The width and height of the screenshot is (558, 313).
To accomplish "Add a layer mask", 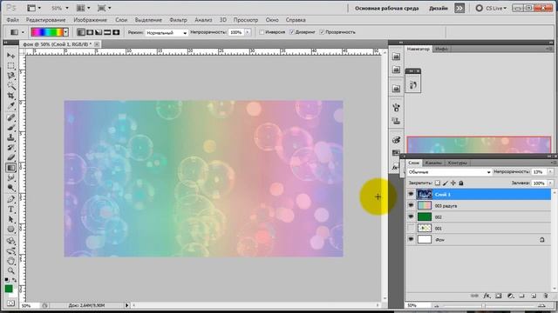I will [499, 296].
